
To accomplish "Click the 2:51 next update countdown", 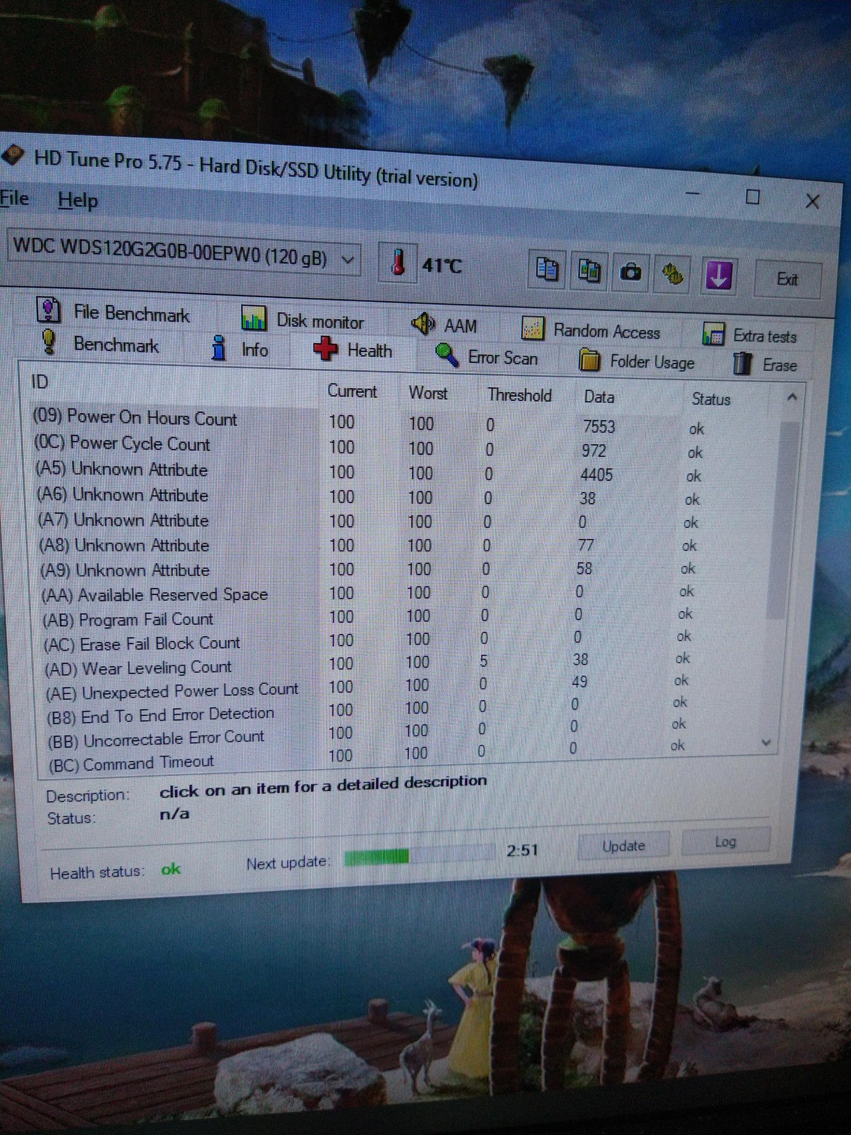I will pos(522,850).
